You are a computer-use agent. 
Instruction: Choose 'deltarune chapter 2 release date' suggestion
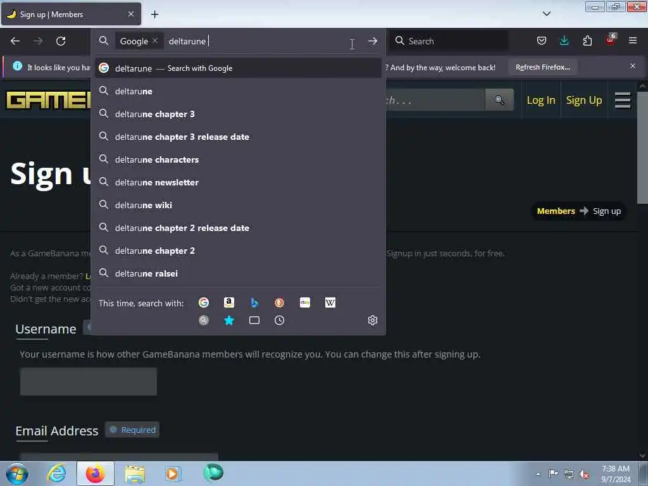click(238, 228)
